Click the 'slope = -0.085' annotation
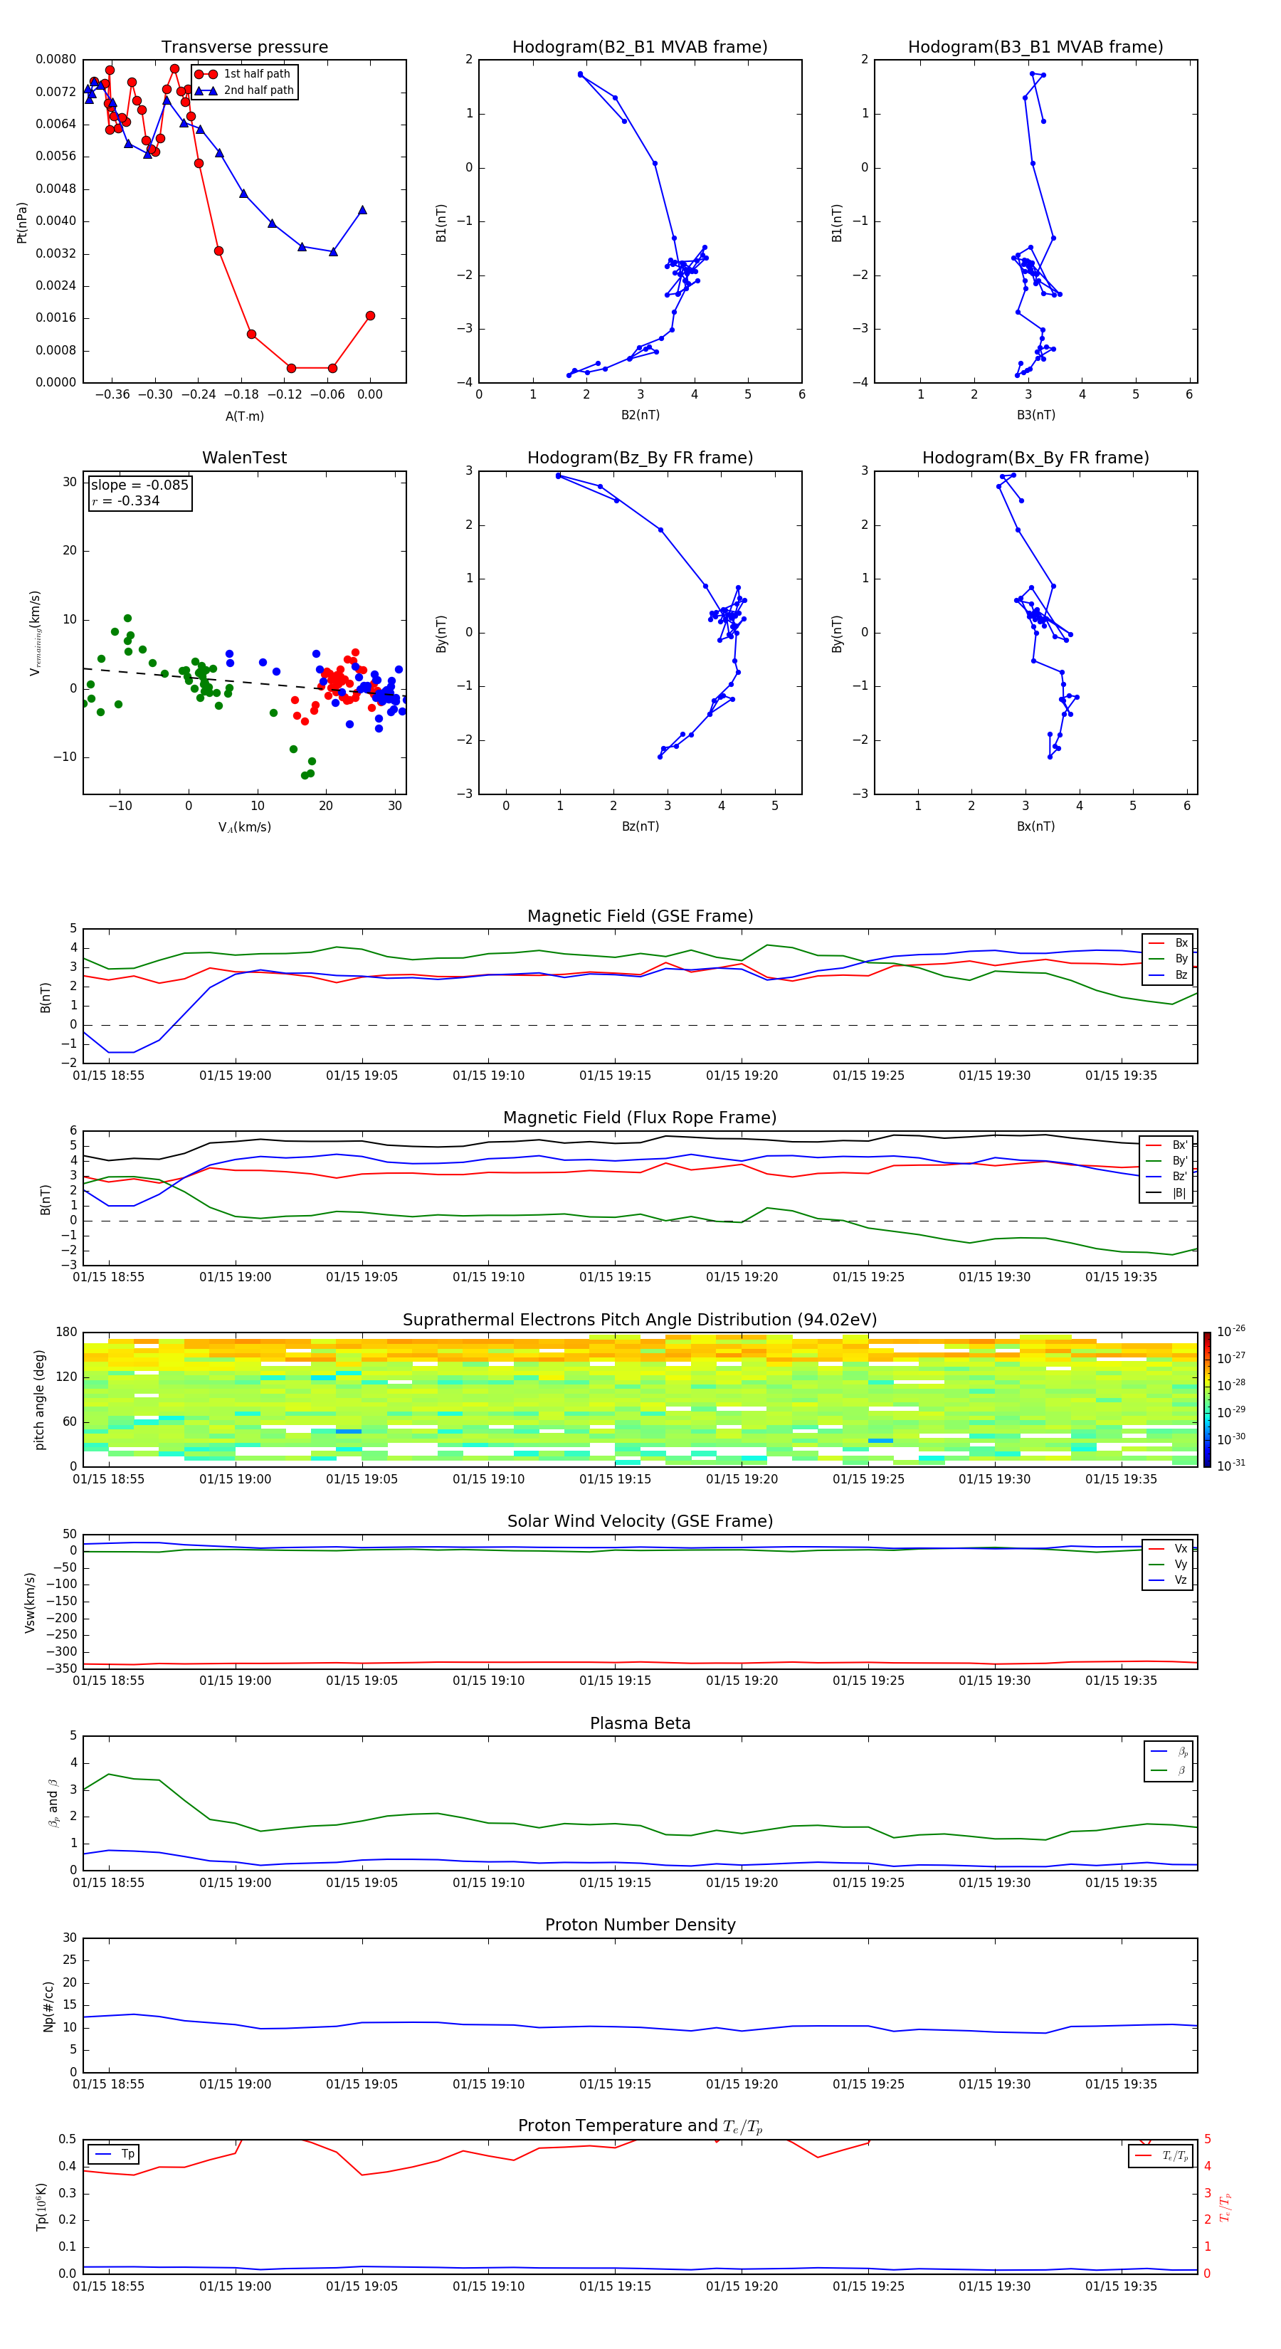Viewport: 1281px width, 2349px height. (x=139, y=485)
